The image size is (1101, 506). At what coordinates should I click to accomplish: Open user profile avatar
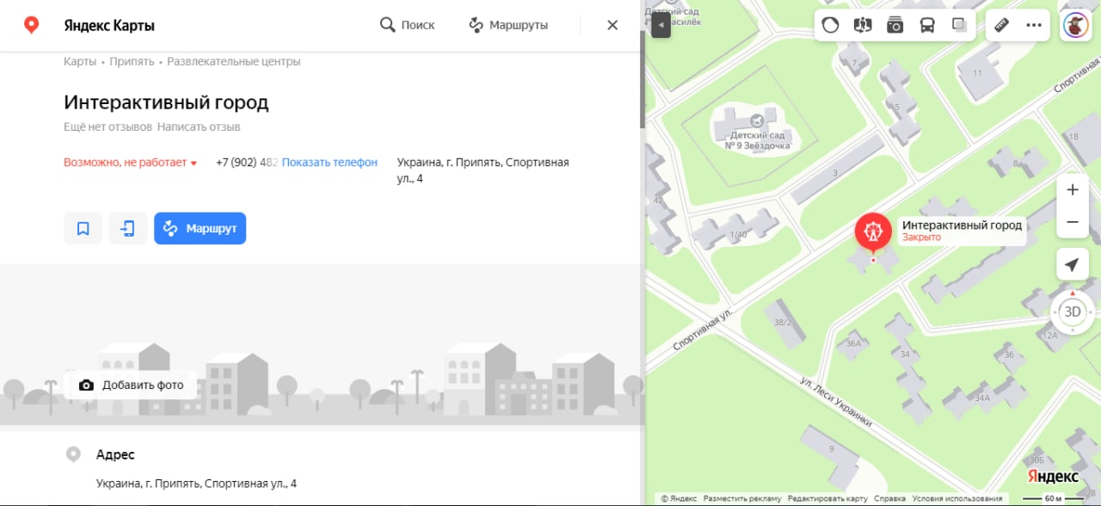click(x=1076, y=25)
